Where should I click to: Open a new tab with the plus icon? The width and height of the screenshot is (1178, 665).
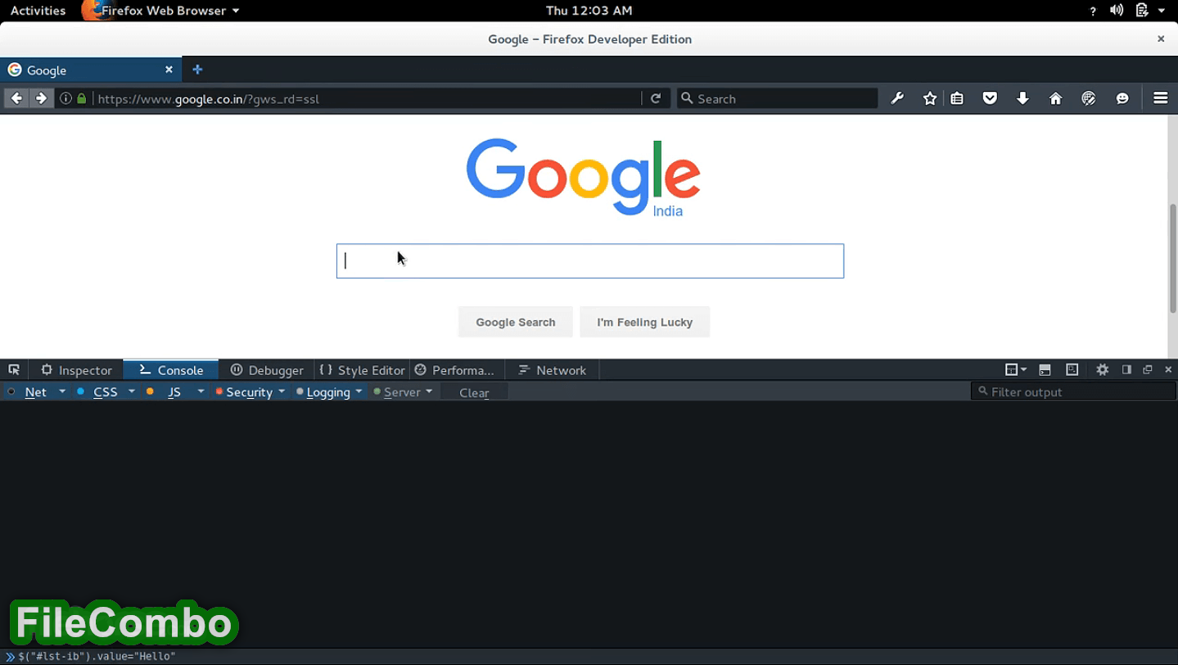(x=197, y=70)
